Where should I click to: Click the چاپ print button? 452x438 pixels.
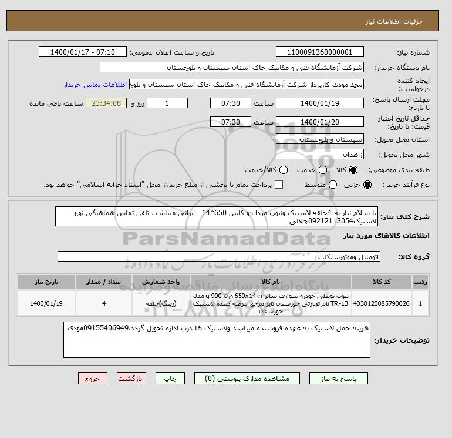(x=170, y=379)
